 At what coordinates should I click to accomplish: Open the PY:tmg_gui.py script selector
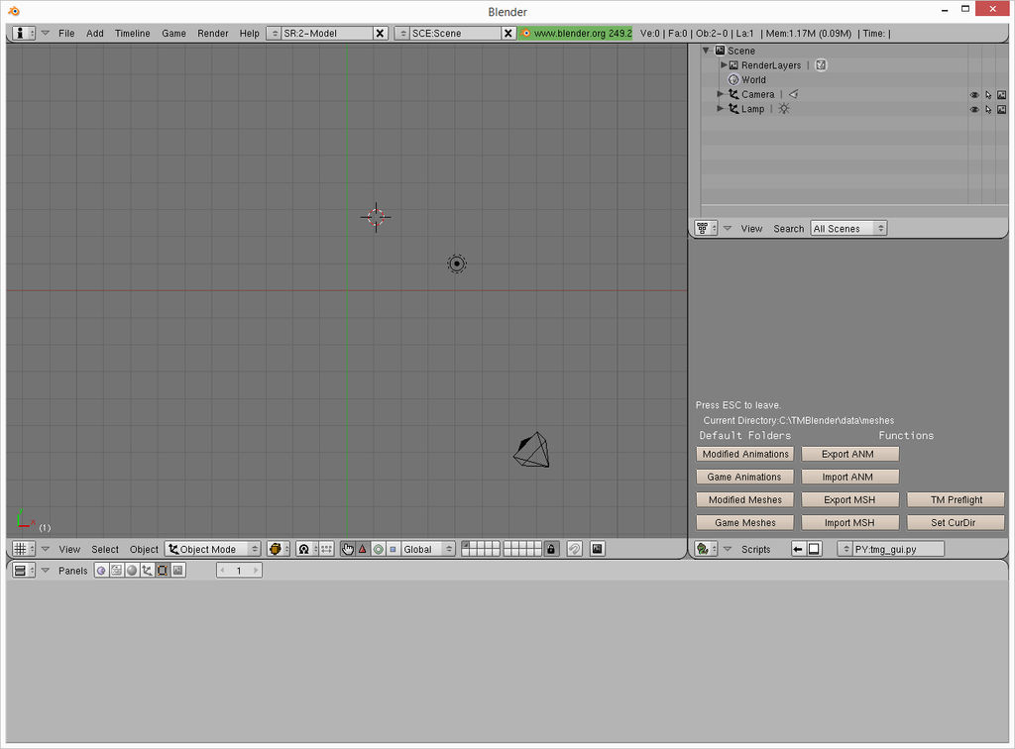click(845, 549)
